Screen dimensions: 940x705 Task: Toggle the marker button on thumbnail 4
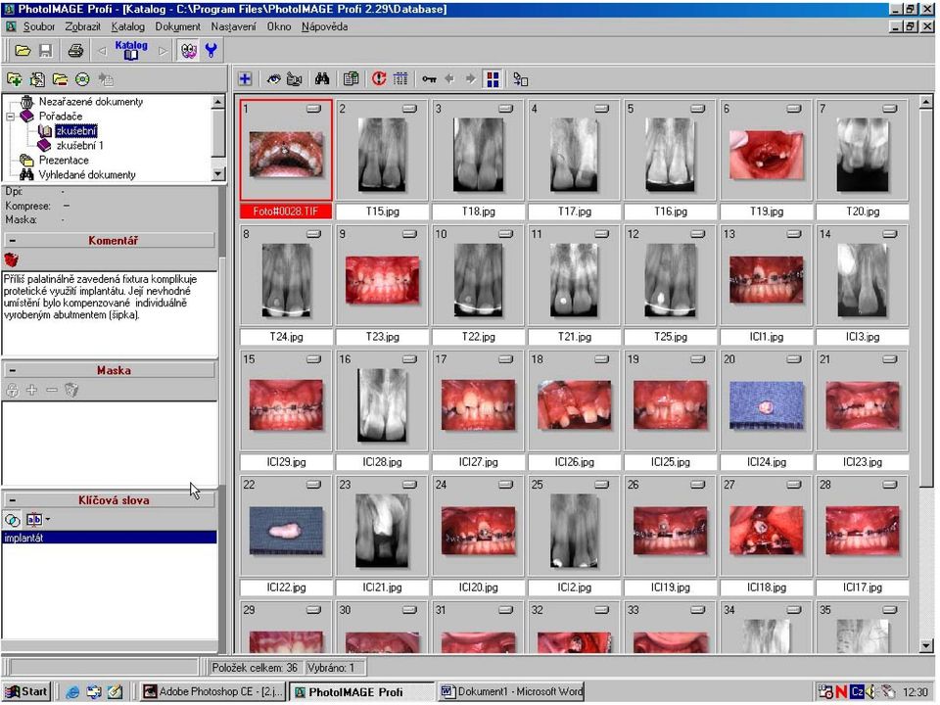[602, 109]
